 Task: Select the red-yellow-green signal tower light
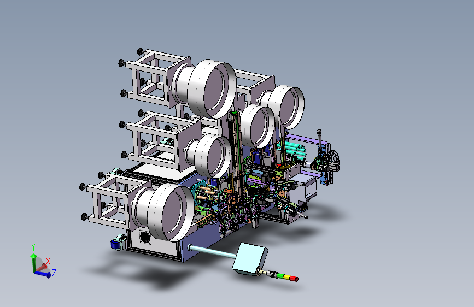click(288, 277)
